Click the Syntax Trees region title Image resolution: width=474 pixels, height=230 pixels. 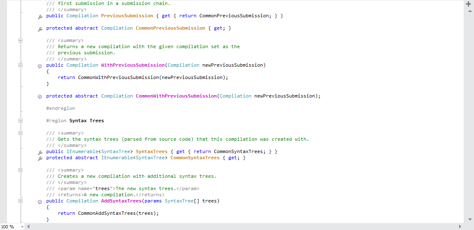pyautogui.click(x=86, y=121)
